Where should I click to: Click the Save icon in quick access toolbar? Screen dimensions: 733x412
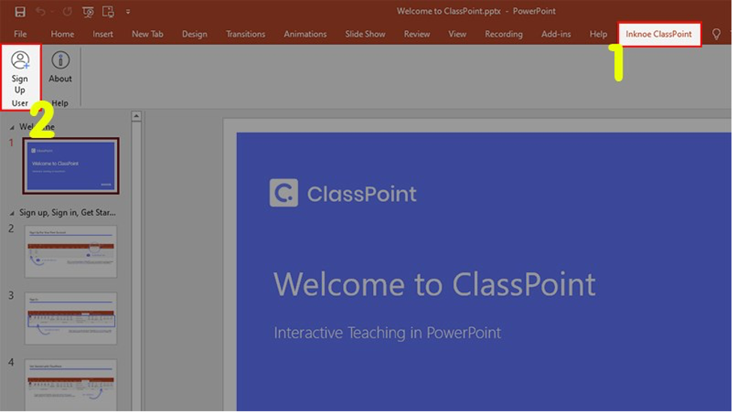tap(20, 12)
